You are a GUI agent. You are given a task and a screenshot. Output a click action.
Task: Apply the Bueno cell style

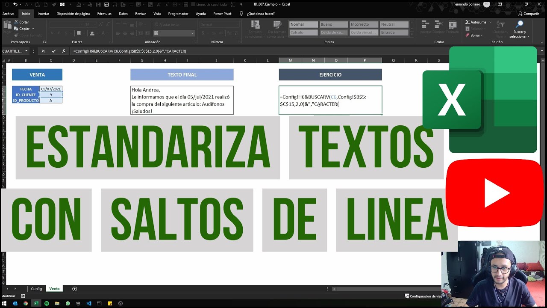pyautogui.click(x=334, y=24)
